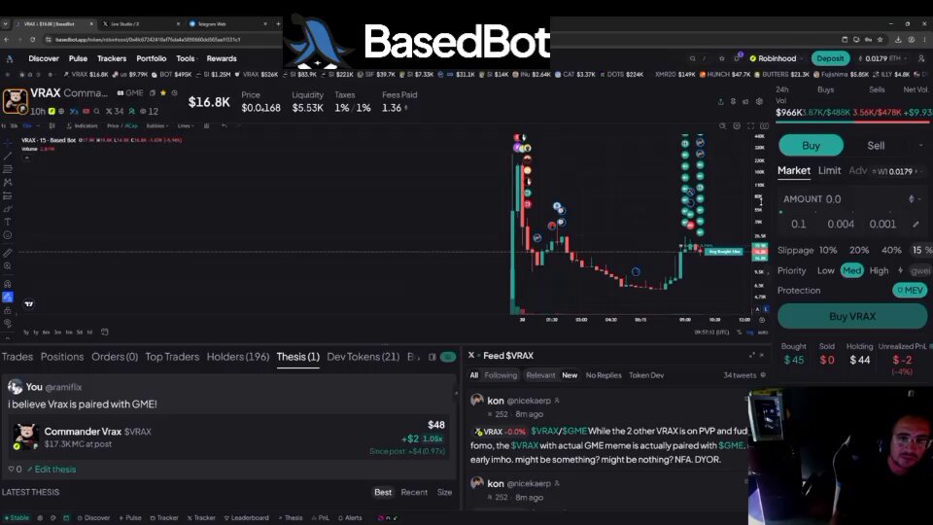The height and width of the screenshot is (525, 933).
Task: Open the chart interval dropdown arrow
Action: tap(38, 126)
